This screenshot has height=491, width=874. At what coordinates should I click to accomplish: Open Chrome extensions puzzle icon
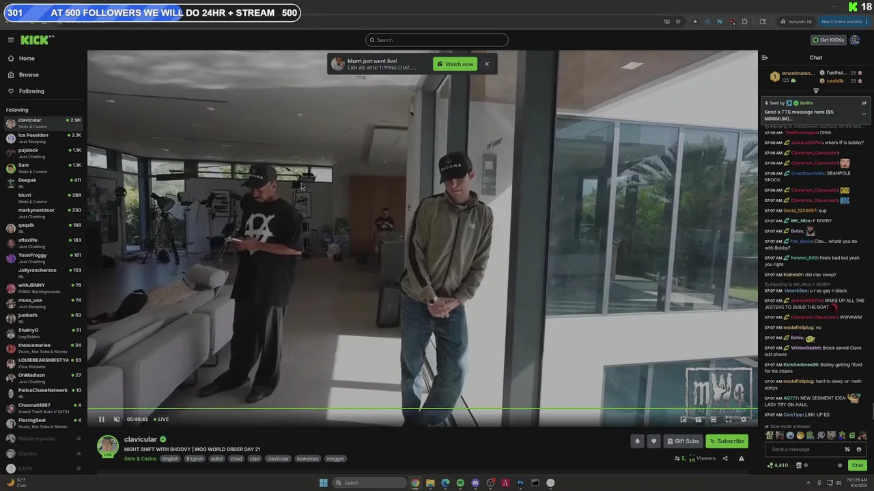(x=745, y=21)
